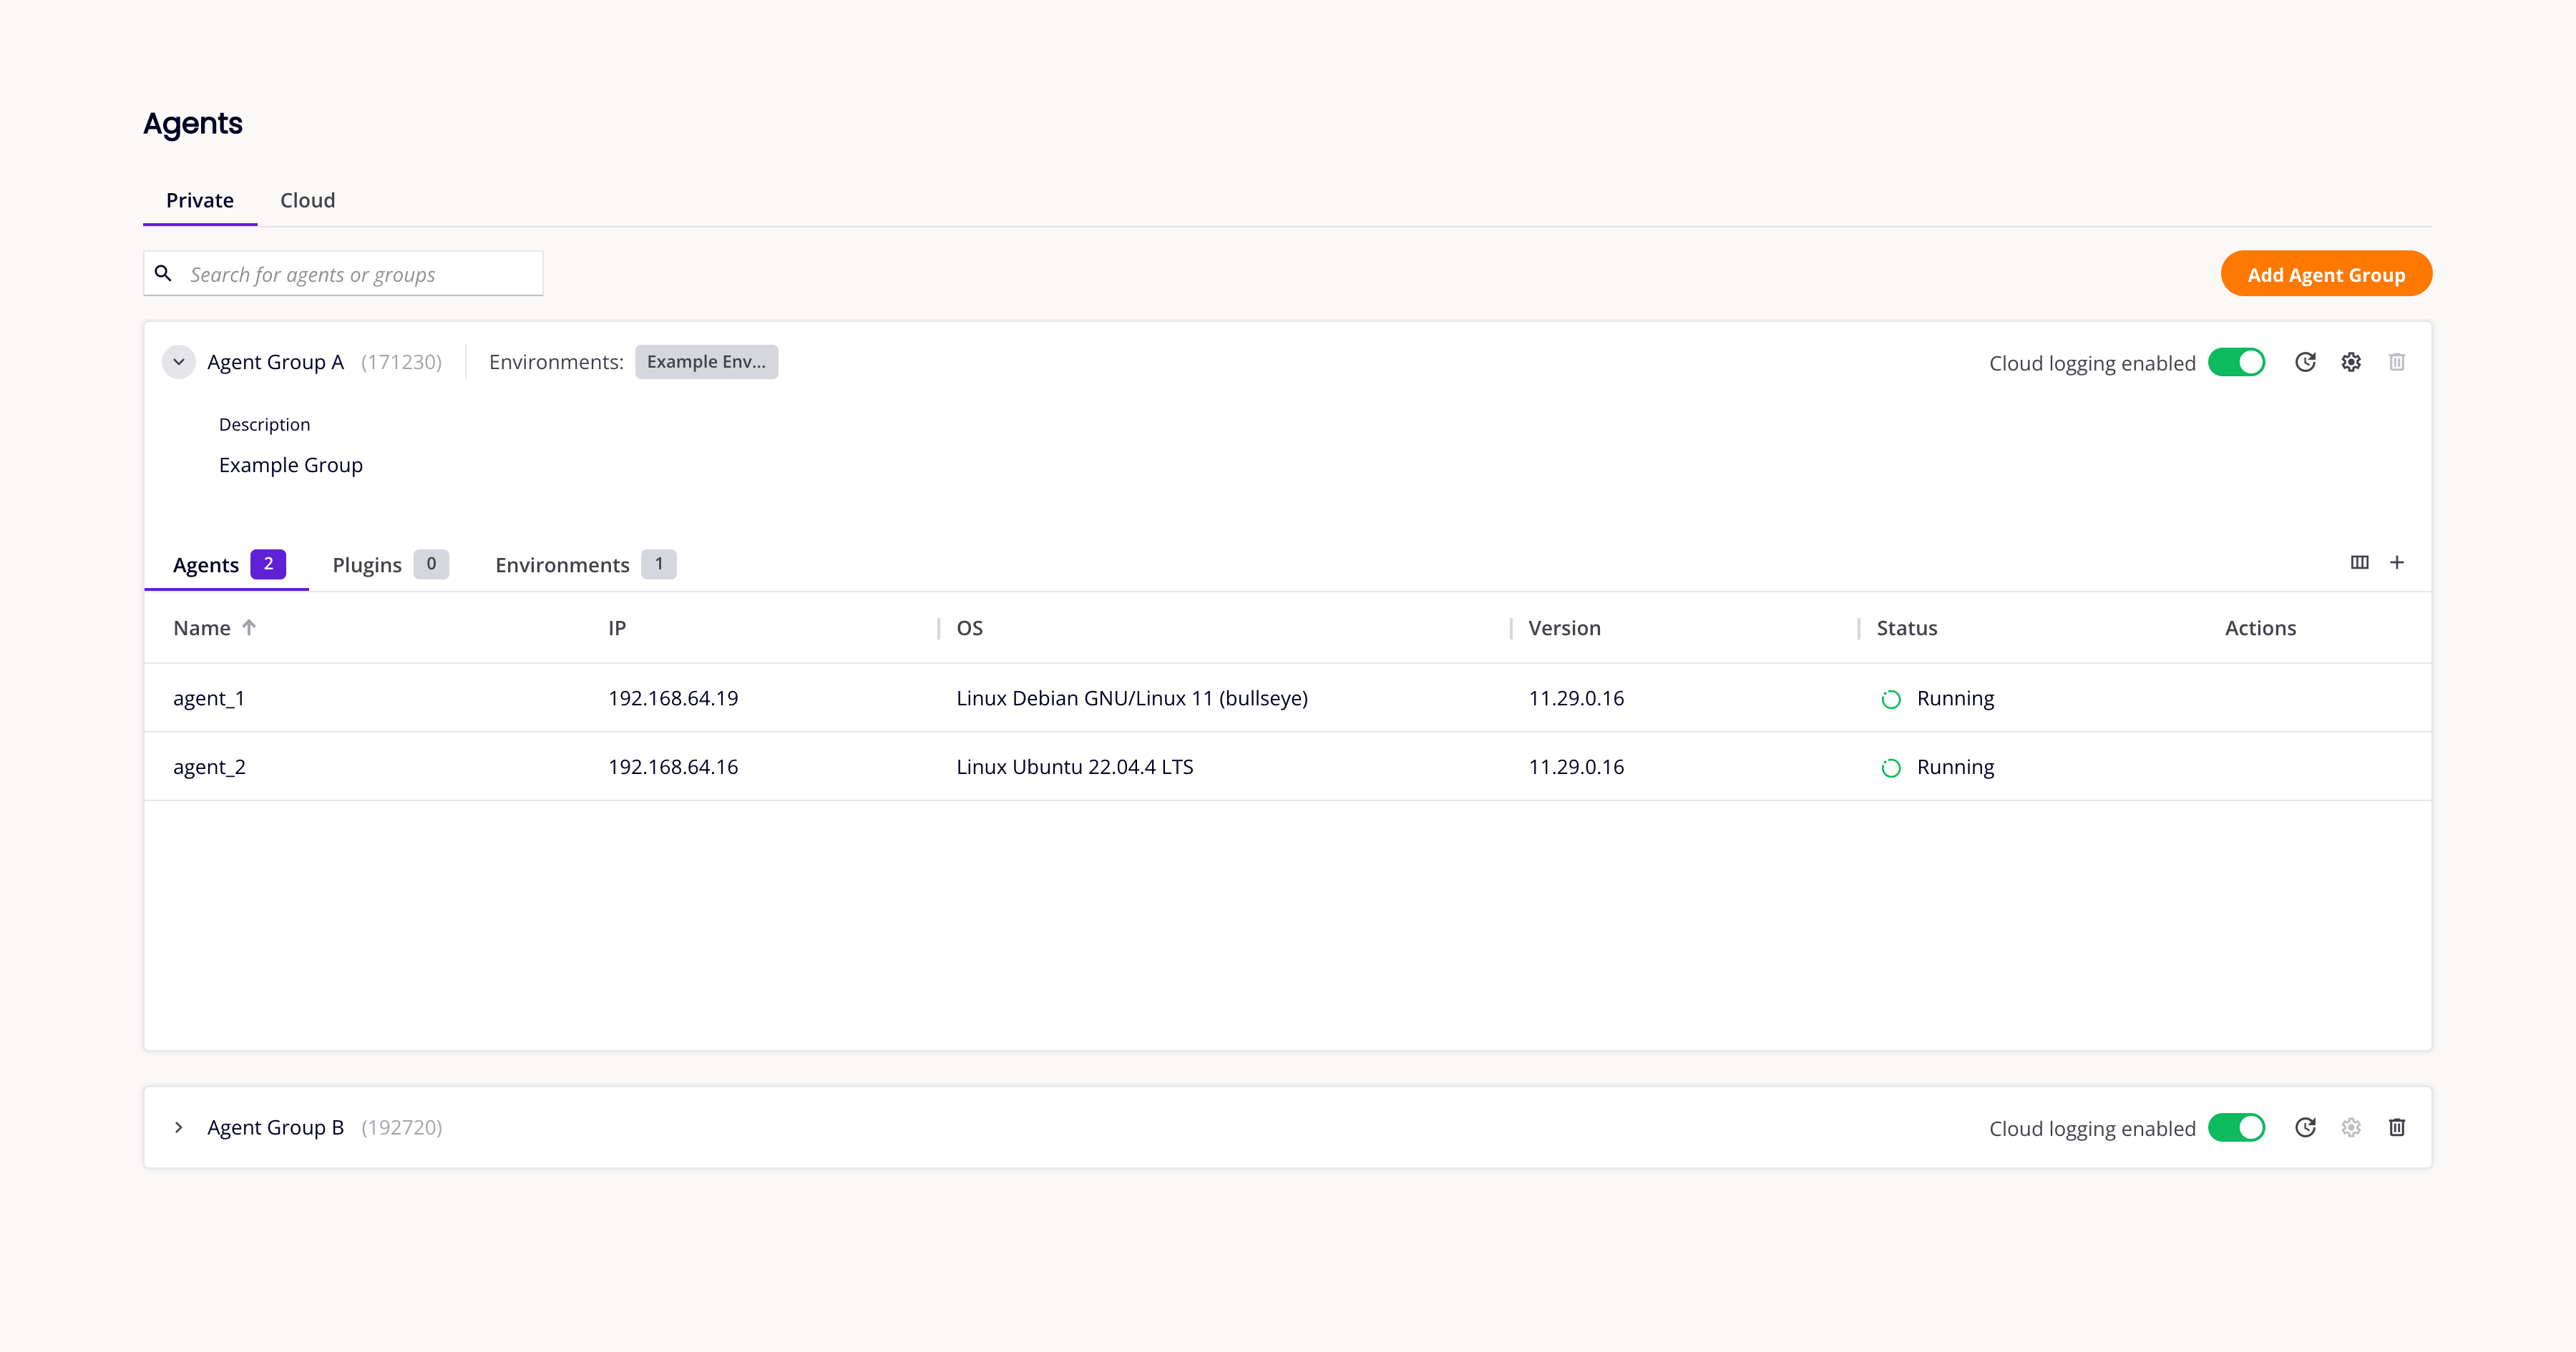Screen dimensions: 2576x1352
Task: Switch to the Cloud agents view
Action: click(307, 200)
